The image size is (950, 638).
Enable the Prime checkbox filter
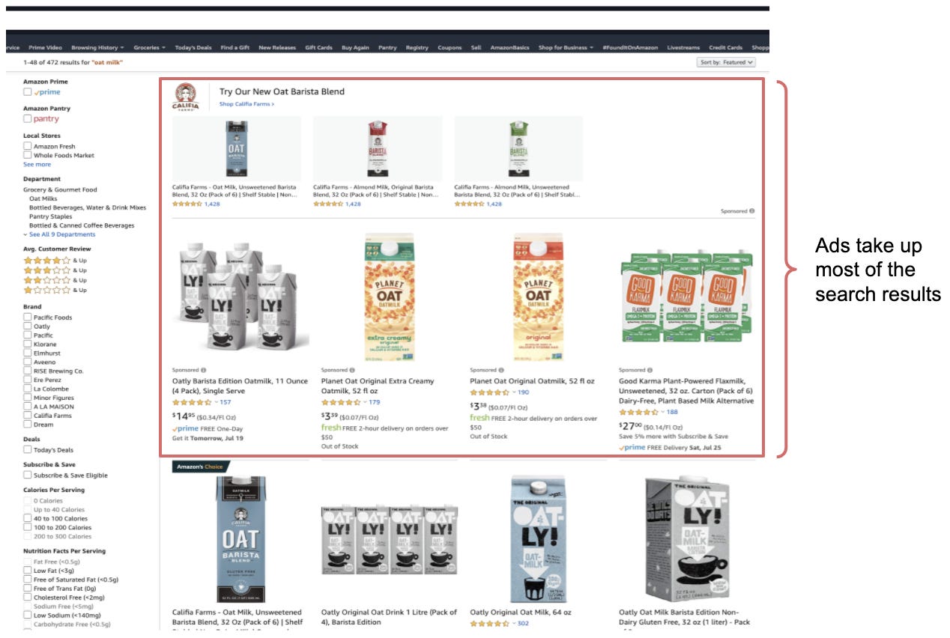pos(27,92)
